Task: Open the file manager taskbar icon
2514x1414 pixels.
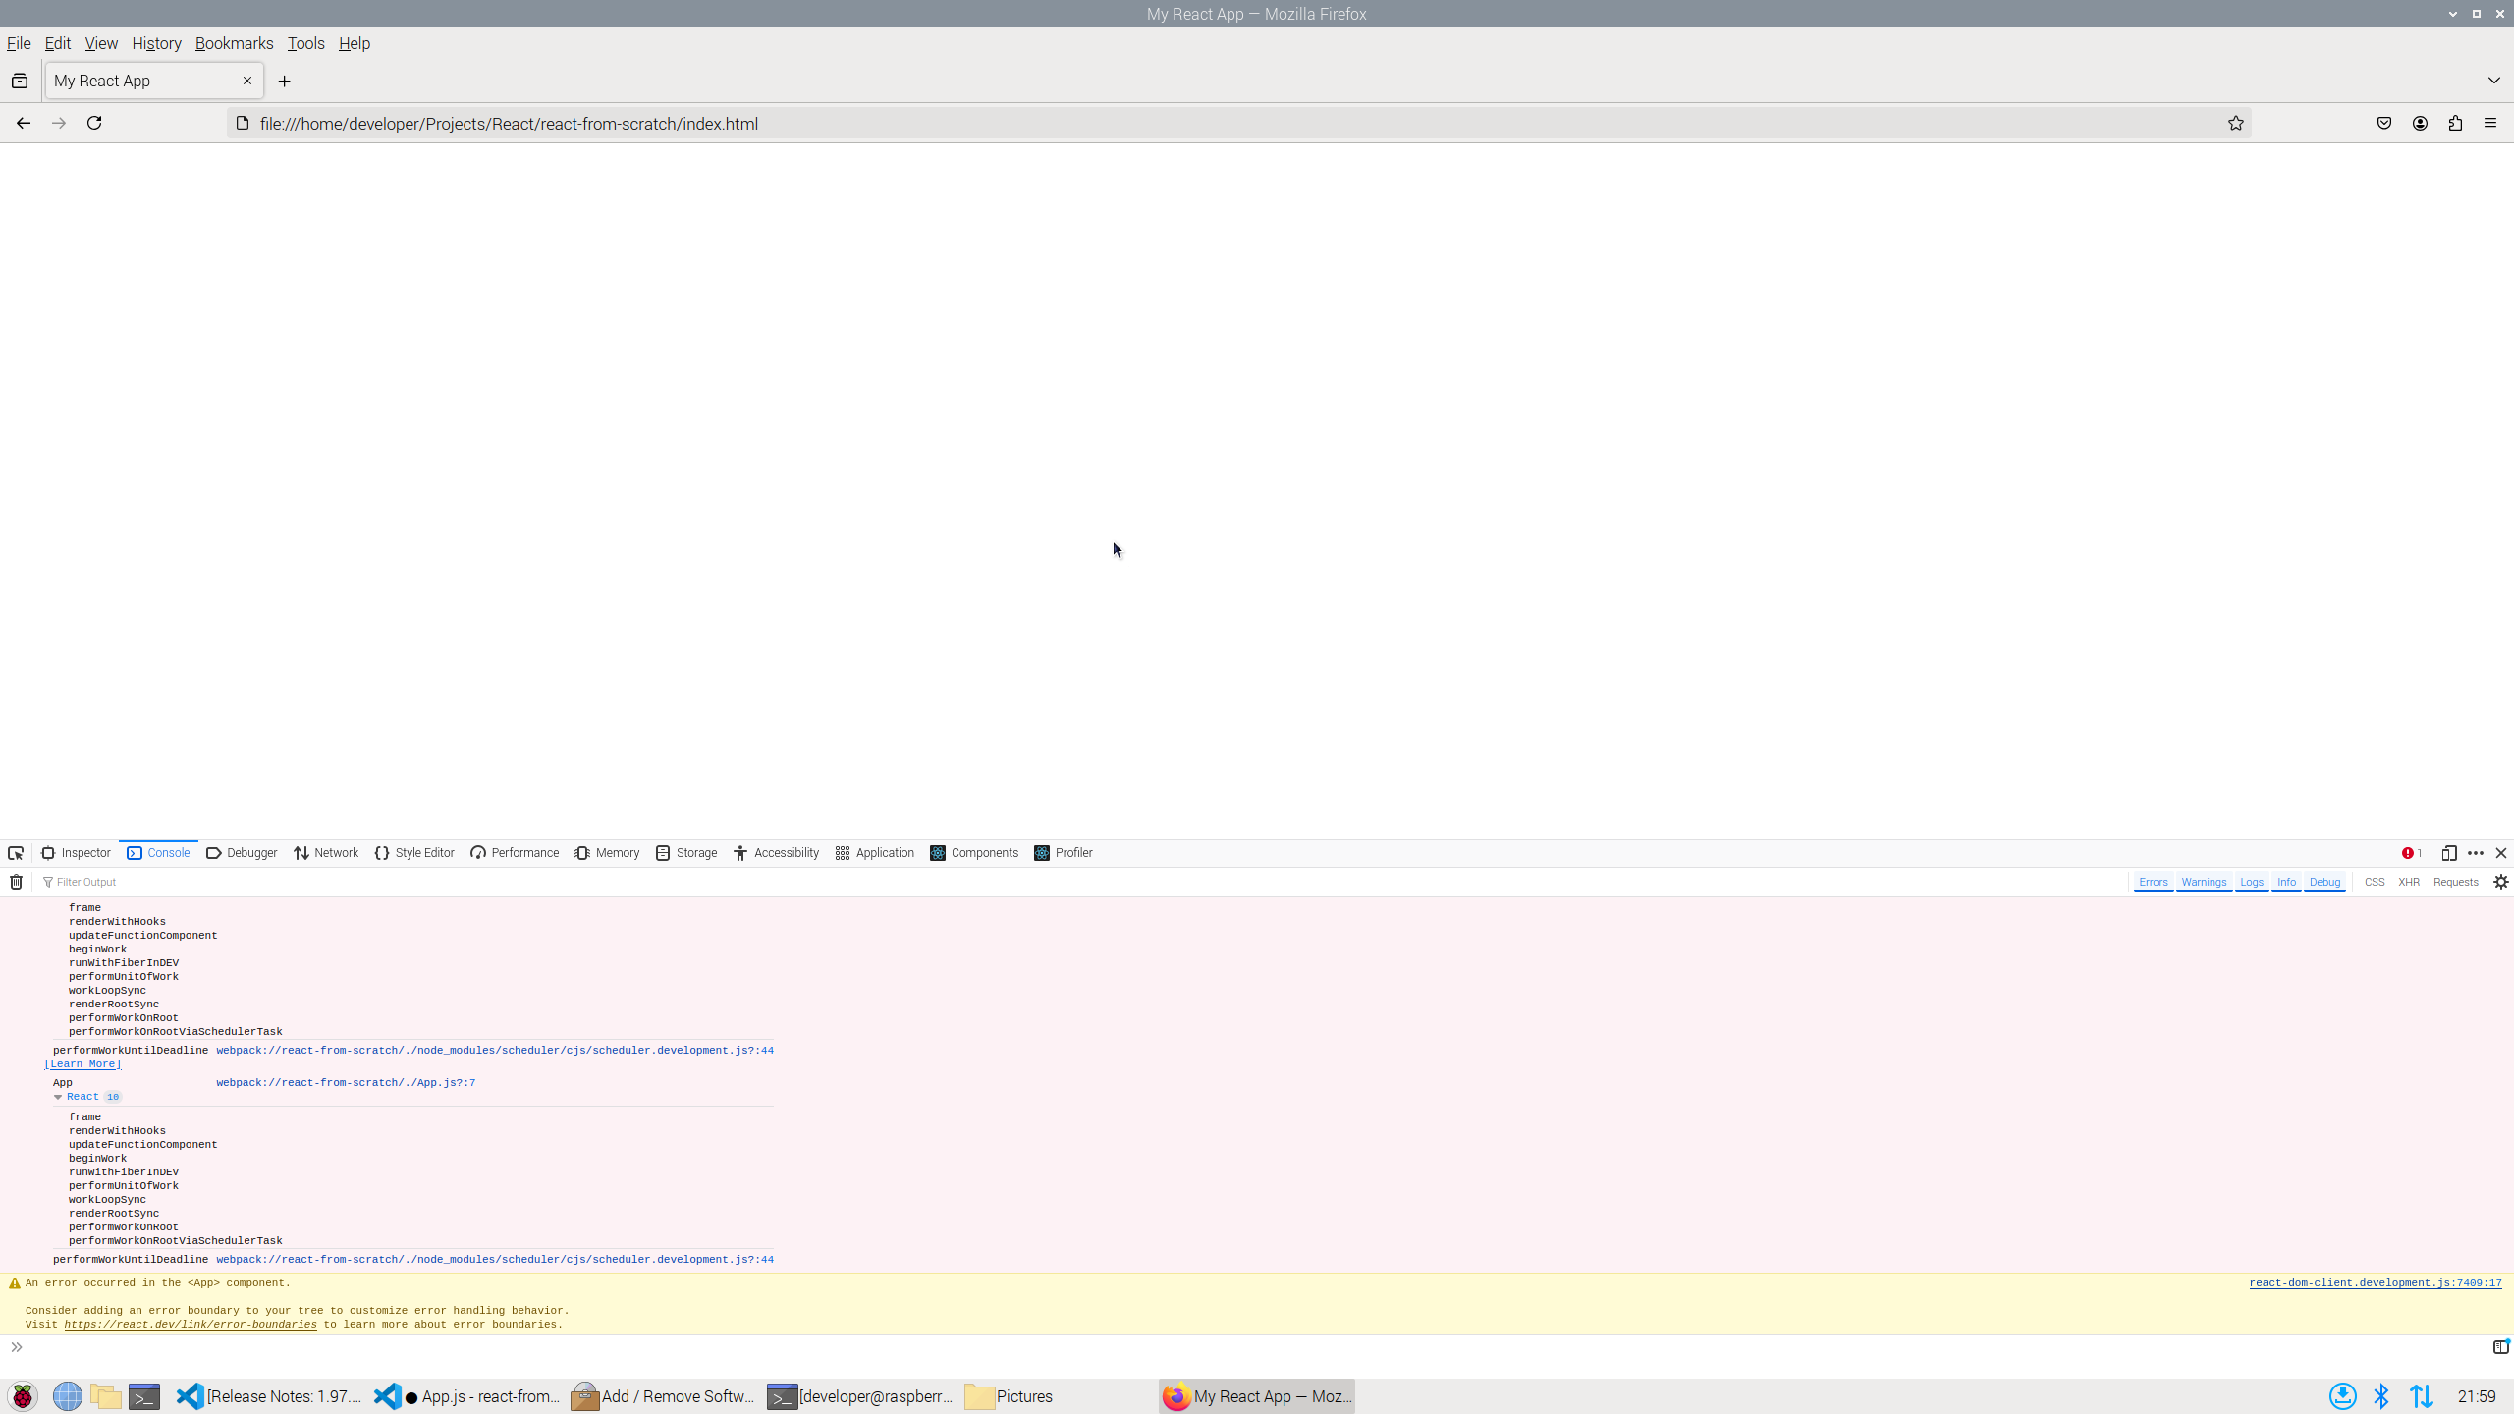Action: click(106, 1396)
